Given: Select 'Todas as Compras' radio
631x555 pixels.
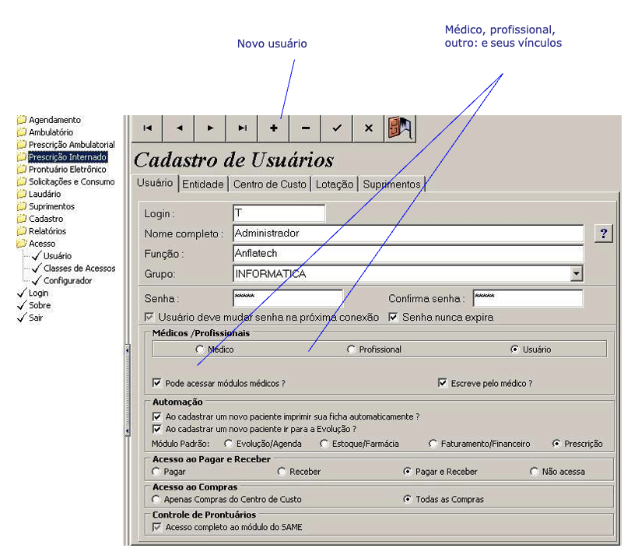Looking at the screenshot, I should [x=407, y=499].
